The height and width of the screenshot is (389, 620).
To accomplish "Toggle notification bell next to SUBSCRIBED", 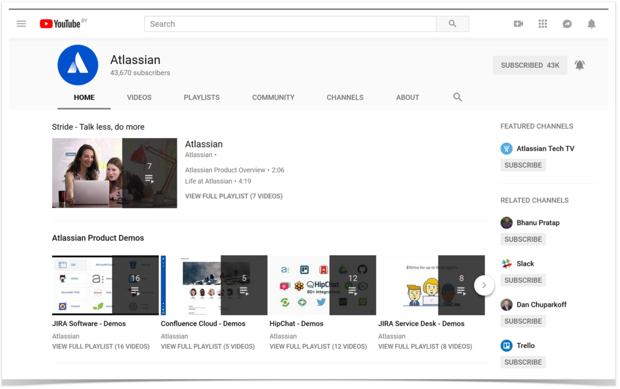I will pyautogui.click(x=579, y=65).
